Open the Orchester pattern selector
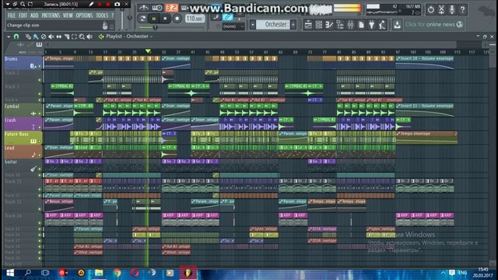The width and height of the screenshot is (498, 280). pos(273,24)
